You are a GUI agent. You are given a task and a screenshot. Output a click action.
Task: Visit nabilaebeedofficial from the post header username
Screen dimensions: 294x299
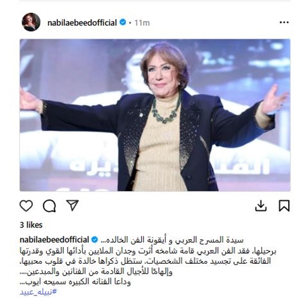(82, 23)
